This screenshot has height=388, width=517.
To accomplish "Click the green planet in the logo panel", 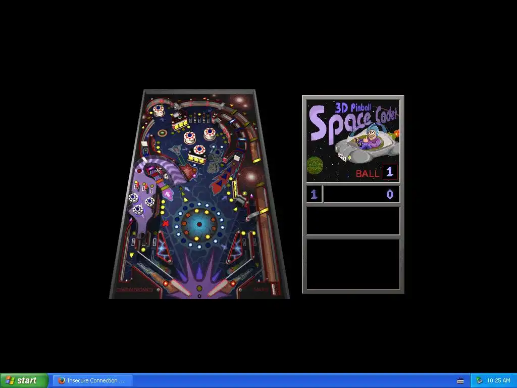I will 315,165.
